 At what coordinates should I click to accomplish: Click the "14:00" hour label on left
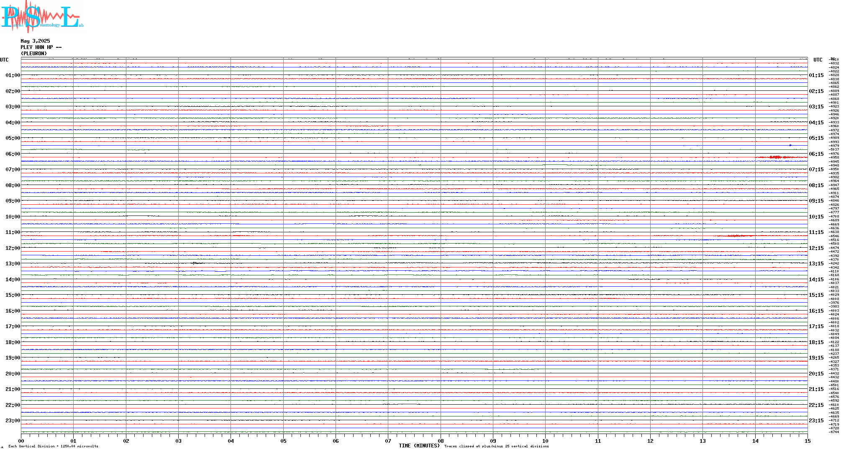[x=13, y=280]
